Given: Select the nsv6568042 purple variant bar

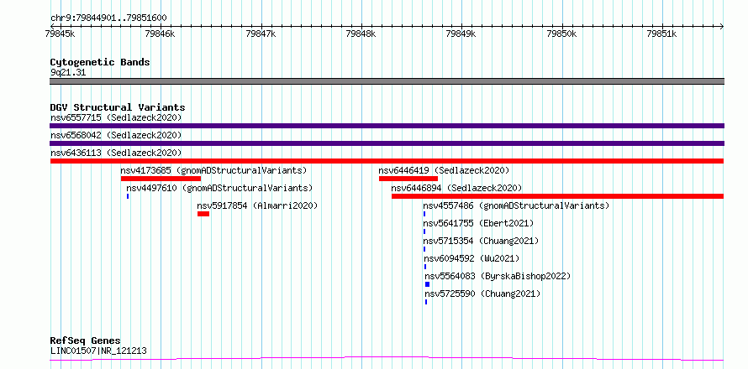Looking at the screenshot, I should point(387,143).
